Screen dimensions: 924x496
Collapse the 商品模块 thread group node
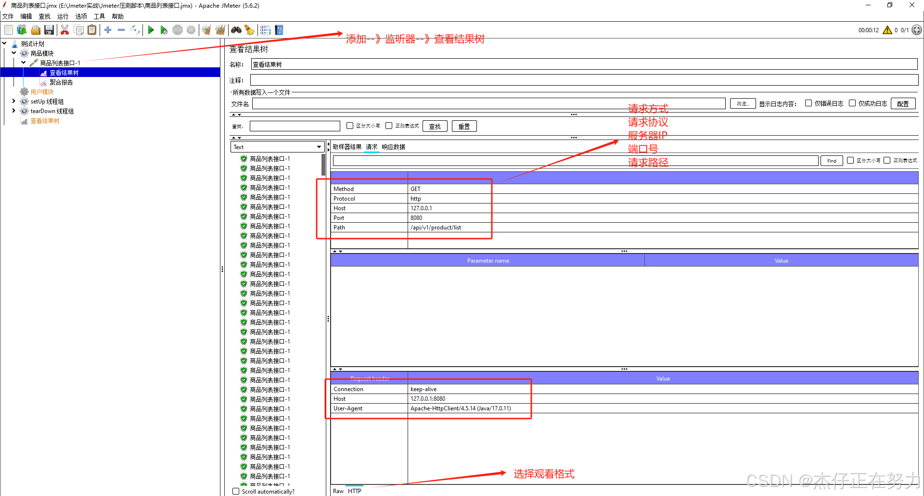click(x=14, y=53)
